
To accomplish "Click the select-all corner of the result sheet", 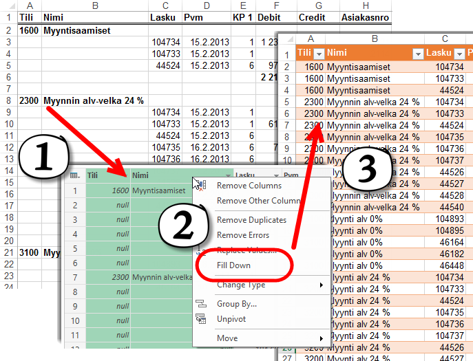I will pos(286,39).
